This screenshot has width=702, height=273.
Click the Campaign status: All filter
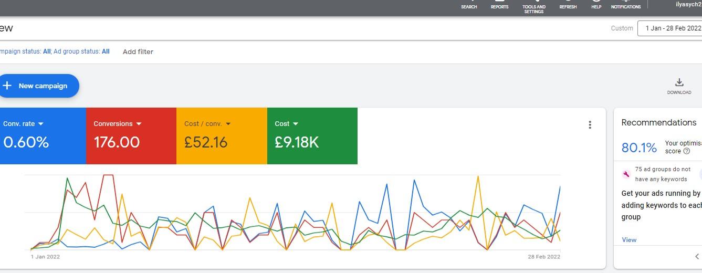click(x=25, y=51)
